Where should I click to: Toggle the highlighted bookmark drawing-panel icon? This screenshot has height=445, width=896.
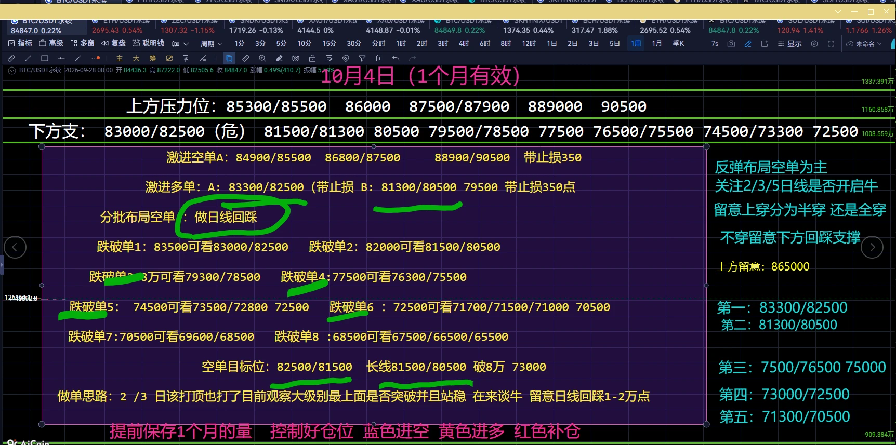pyautogui.click(x=229, y=58)
